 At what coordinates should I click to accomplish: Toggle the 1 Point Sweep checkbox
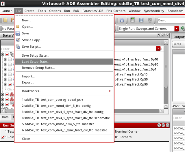click(x=3, y=137)
